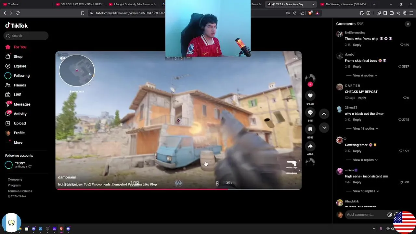Go back in browser history

point(5,13)
